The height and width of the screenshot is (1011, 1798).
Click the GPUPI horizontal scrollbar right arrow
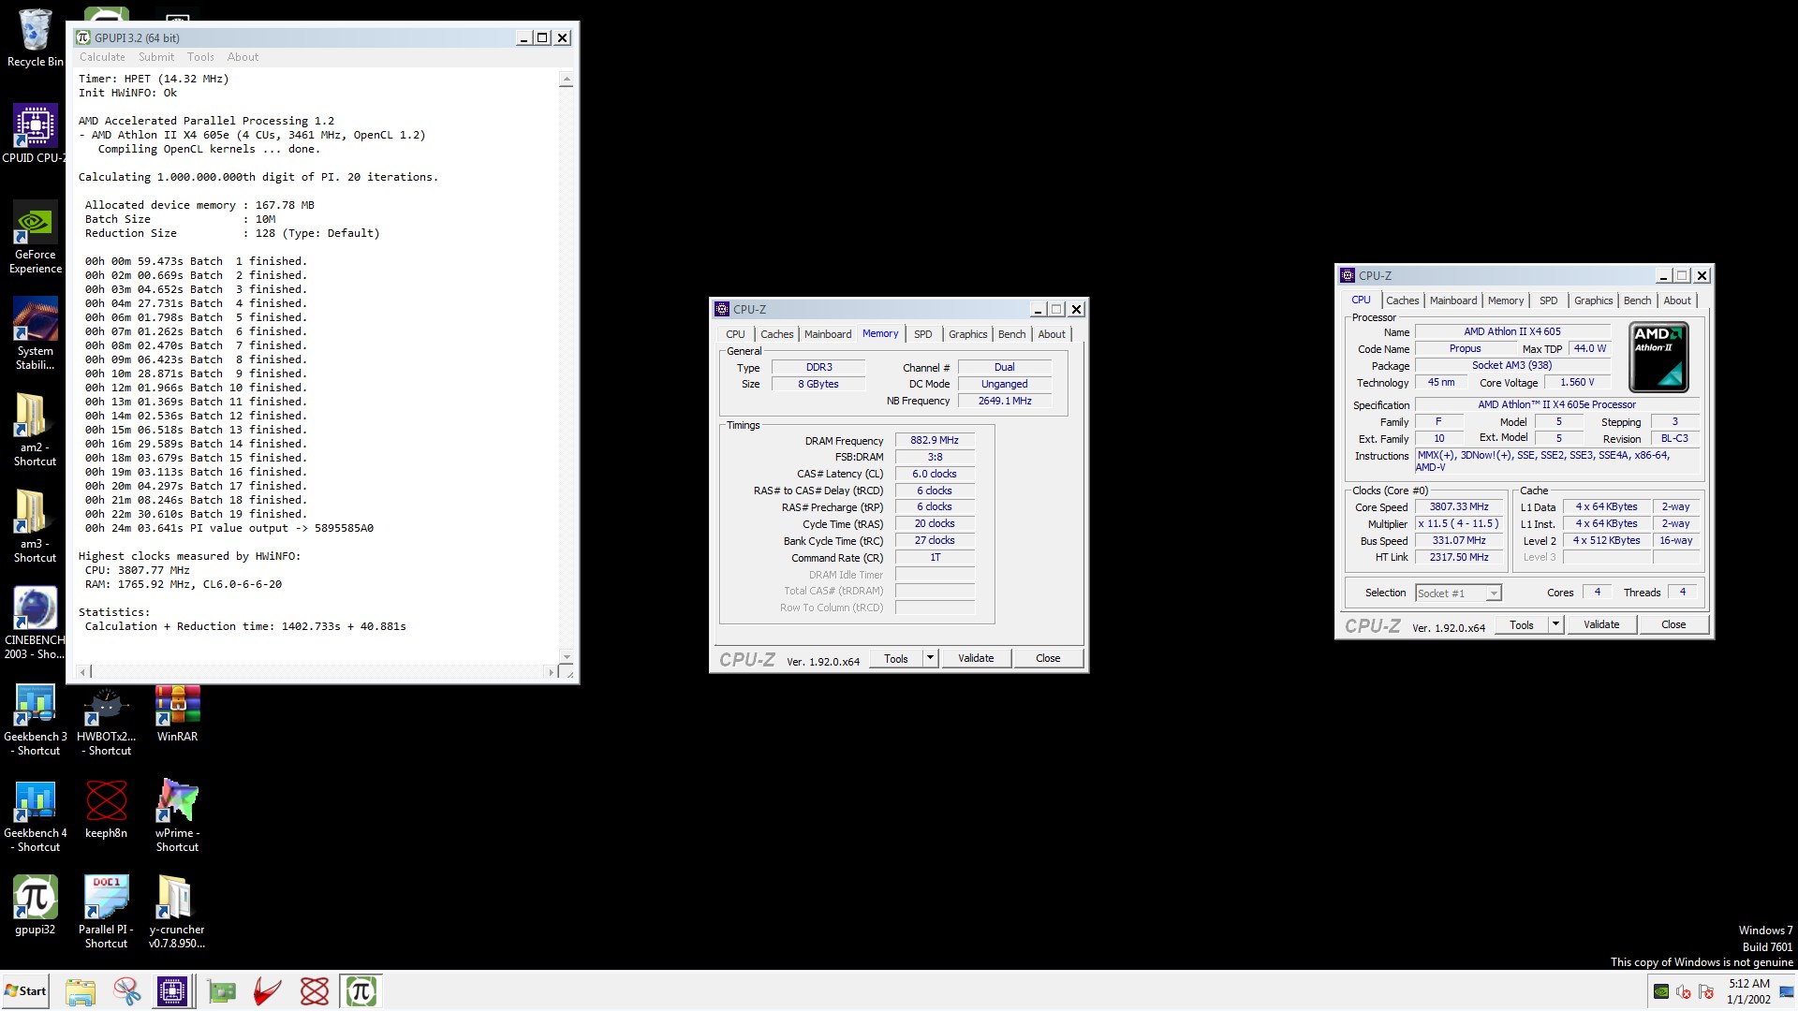click(551, 671)
